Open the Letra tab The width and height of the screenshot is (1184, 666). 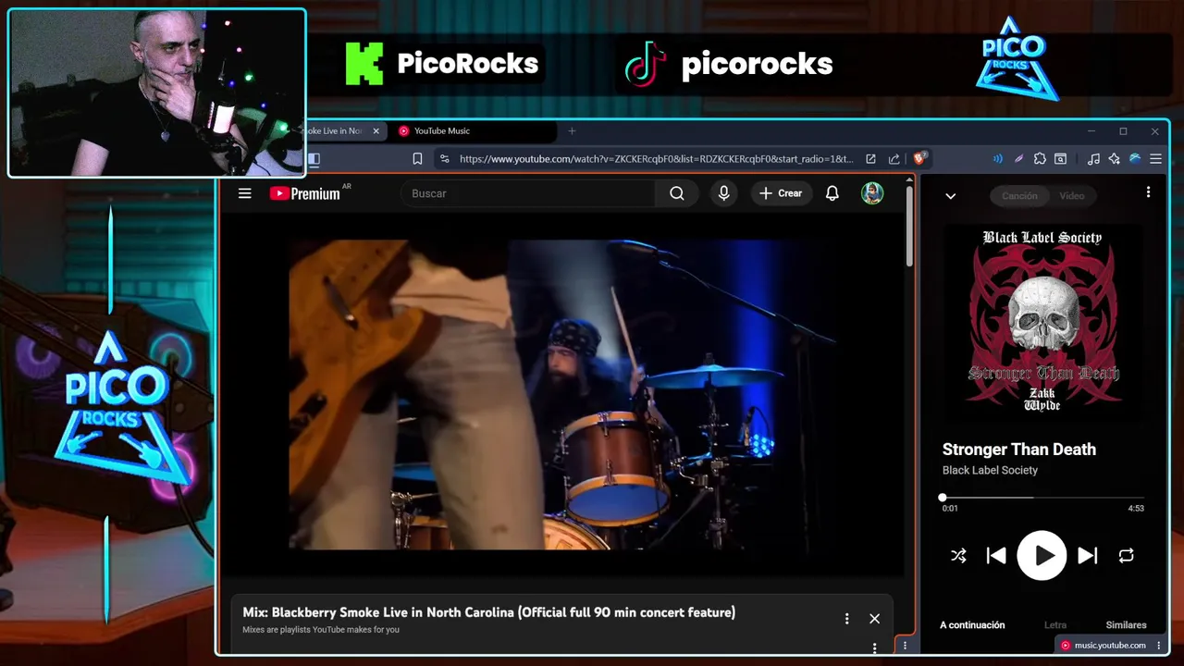pos(1055,625)
